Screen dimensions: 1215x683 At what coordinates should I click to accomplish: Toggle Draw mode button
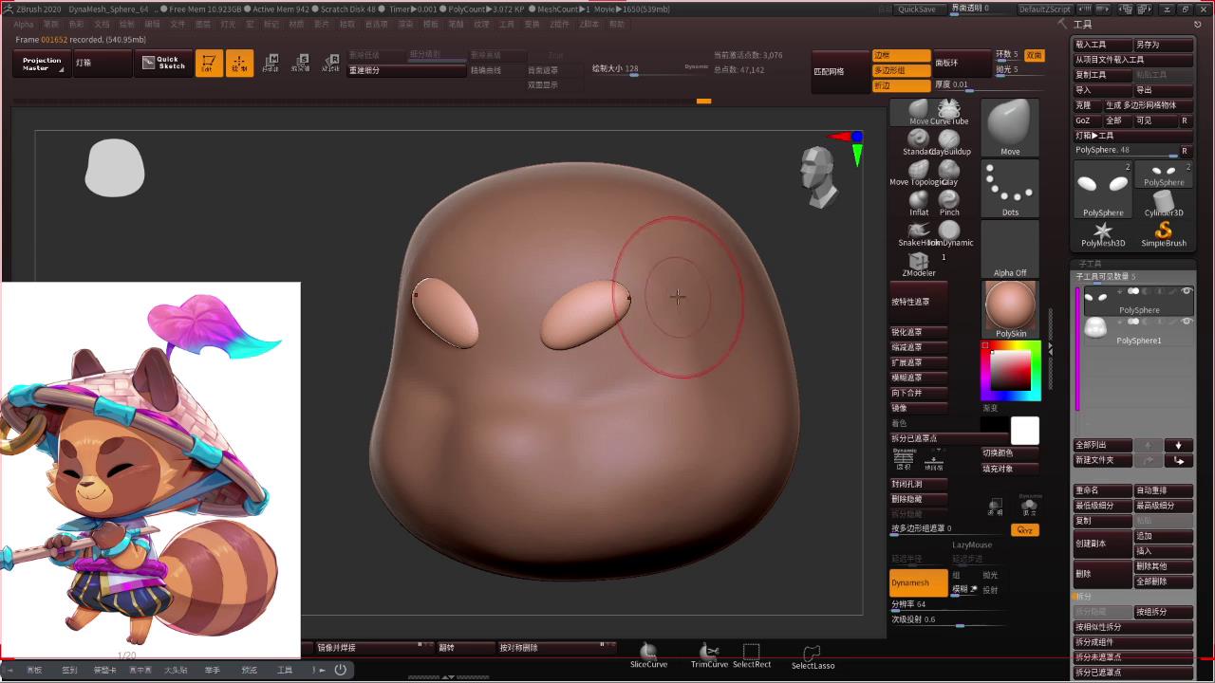[239, 64]
